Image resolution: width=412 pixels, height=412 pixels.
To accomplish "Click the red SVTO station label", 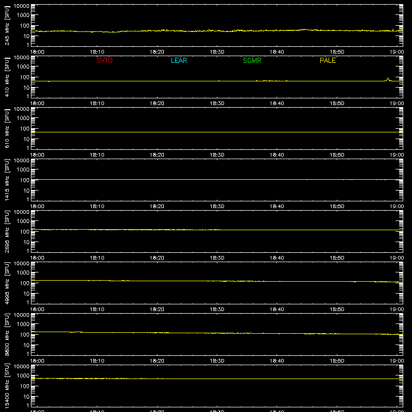I will 105,60.
